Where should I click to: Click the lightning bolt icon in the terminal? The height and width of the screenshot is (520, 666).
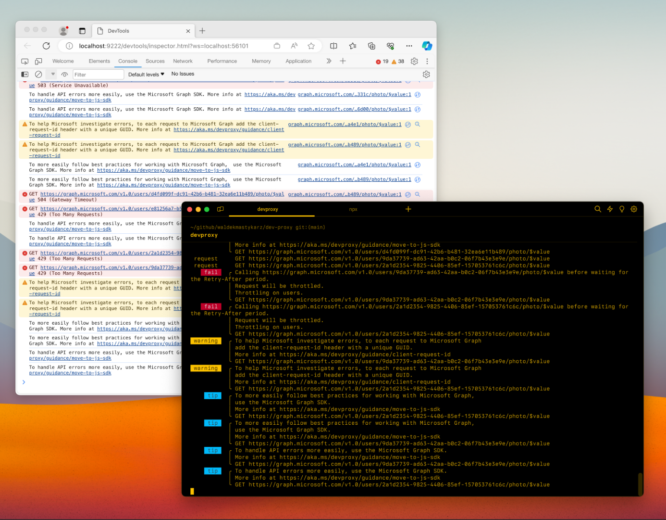[x=610, y=209]
